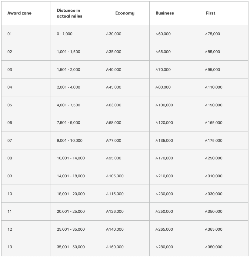
Task: Select the zone 10 cell
Action: pyautogui.click(x=10, y=194)
